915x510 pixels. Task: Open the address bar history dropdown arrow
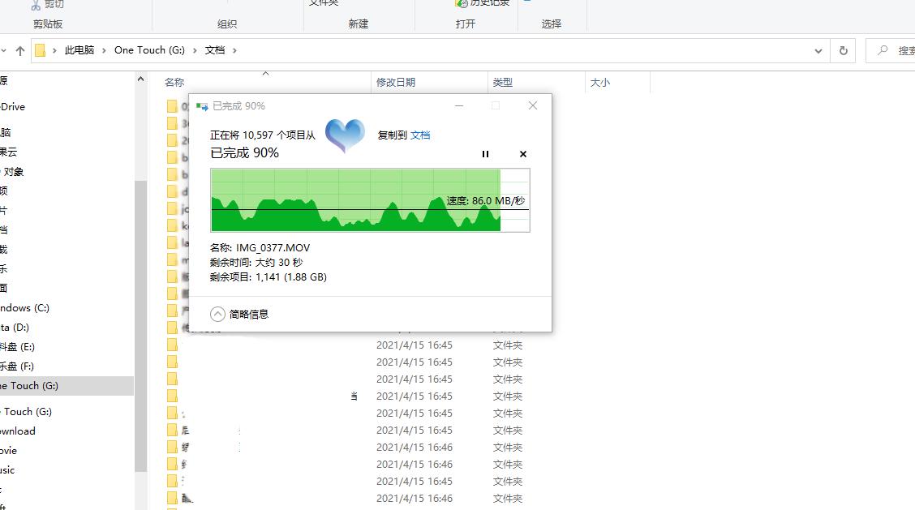click(x=818, y=49)
